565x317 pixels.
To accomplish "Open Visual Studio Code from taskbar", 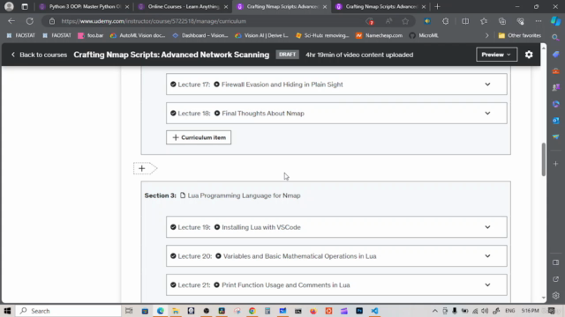I will coord(374,311).
